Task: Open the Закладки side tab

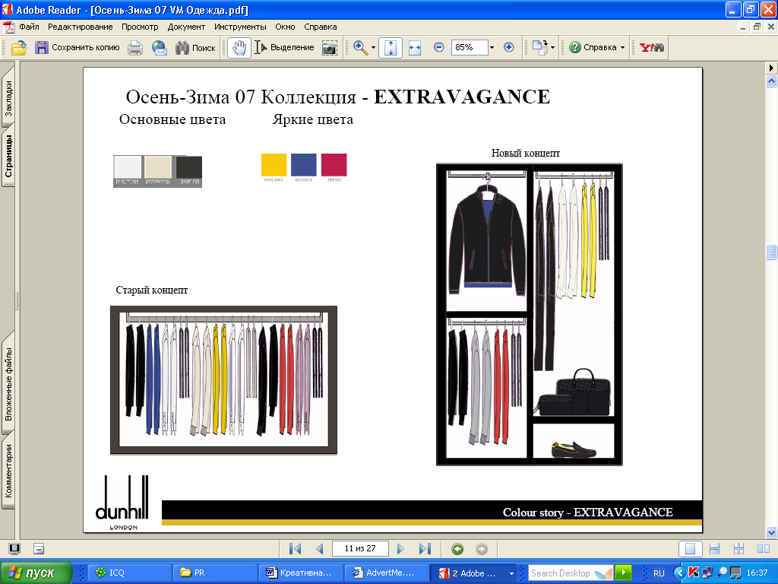Action: [8, 98]
